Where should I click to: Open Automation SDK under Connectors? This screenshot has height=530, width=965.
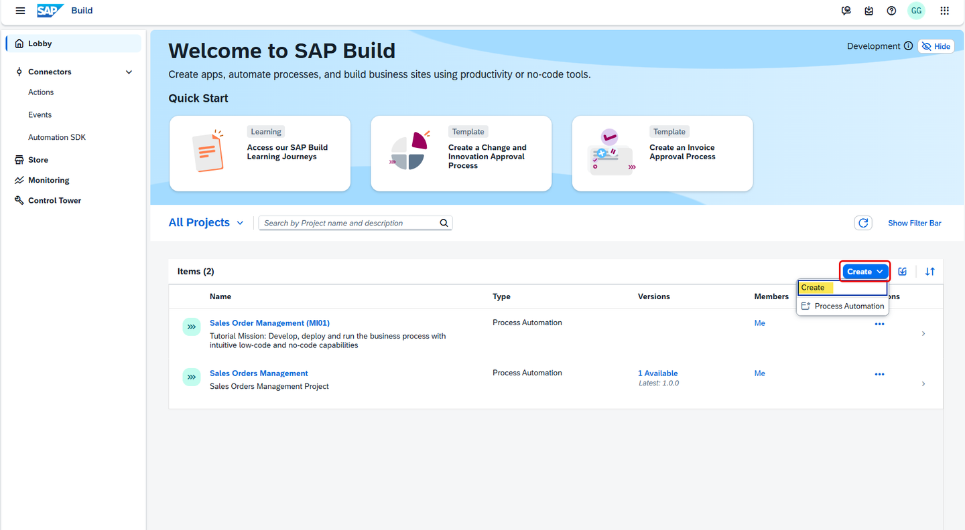coord(57,137)
